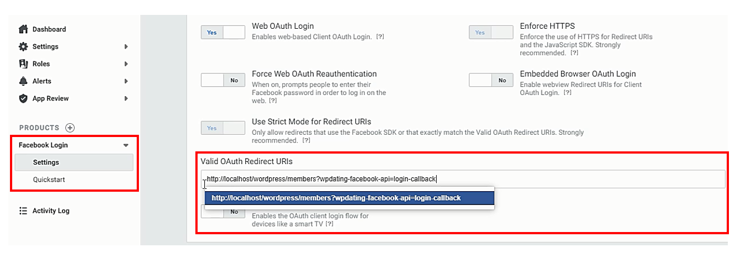Open the help [?] next to Web OAuth Login
Screen dimensions: 740x258
coord(380,36)
